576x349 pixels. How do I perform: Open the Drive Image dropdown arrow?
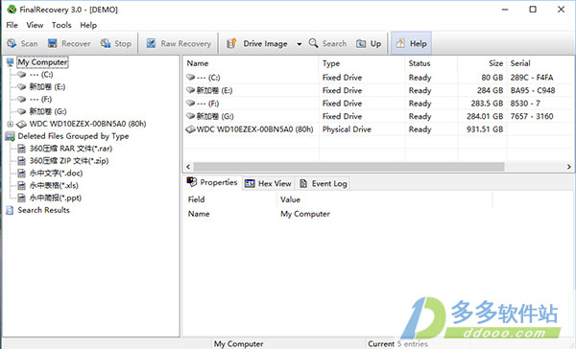[300, 44]
